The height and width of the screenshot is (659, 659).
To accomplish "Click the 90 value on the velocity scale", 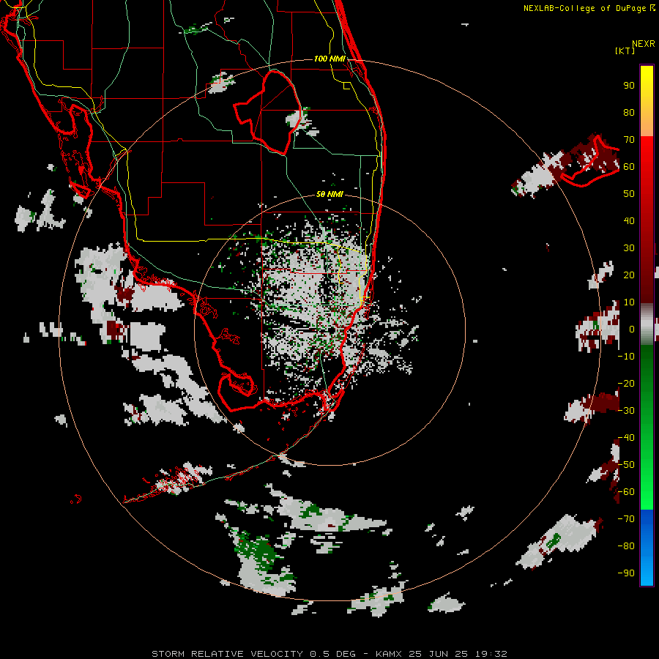I will click(x=629, y=86).
